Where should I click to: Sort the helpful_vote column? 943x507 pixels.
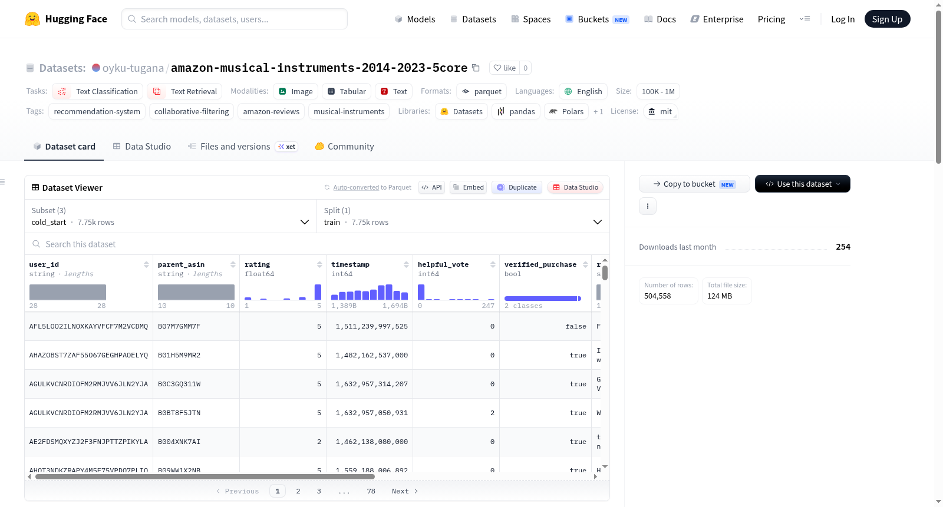(493, 264)
